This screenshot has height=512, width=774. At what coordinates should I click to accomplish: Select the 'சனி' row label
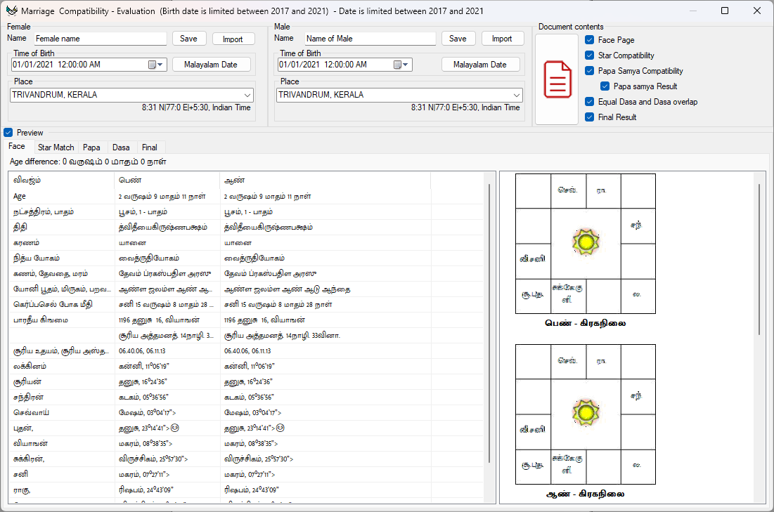coord(20,474)
